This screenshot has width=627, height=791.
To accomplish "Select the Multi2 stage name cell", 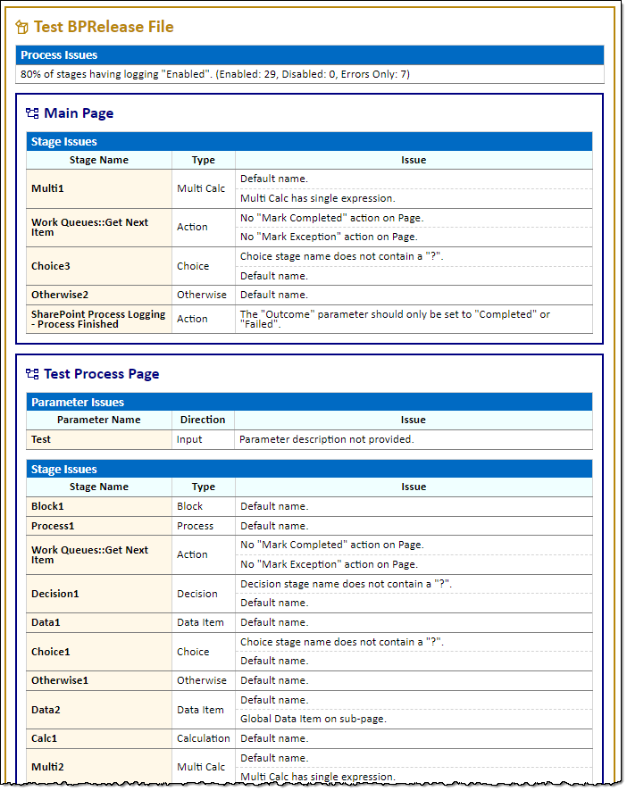I will click(x=99, y=767).
